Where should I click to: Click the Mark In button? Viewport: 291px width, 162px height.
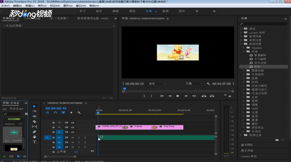(144, 96)
